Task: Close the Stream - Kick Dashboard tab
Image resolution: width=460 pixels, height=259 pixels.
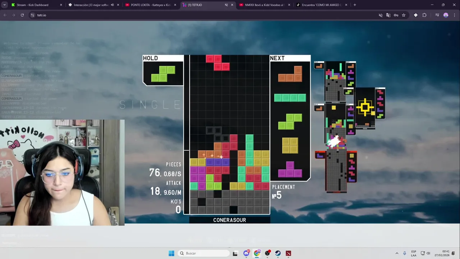Action: pyautogui.click(x=61, y=5)
